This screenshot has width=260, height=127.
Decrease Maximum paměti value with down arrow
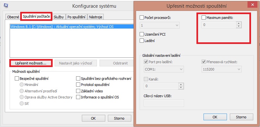[x=239, y=27]
